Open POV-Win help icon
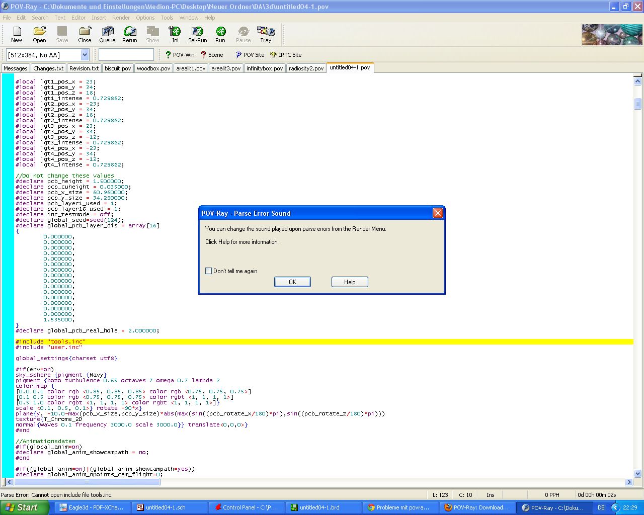 click(180, 55)
